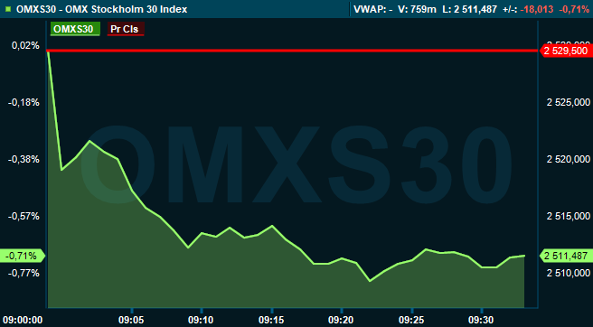
Task: Click the -0,57% left axis label
Action: 24,216
